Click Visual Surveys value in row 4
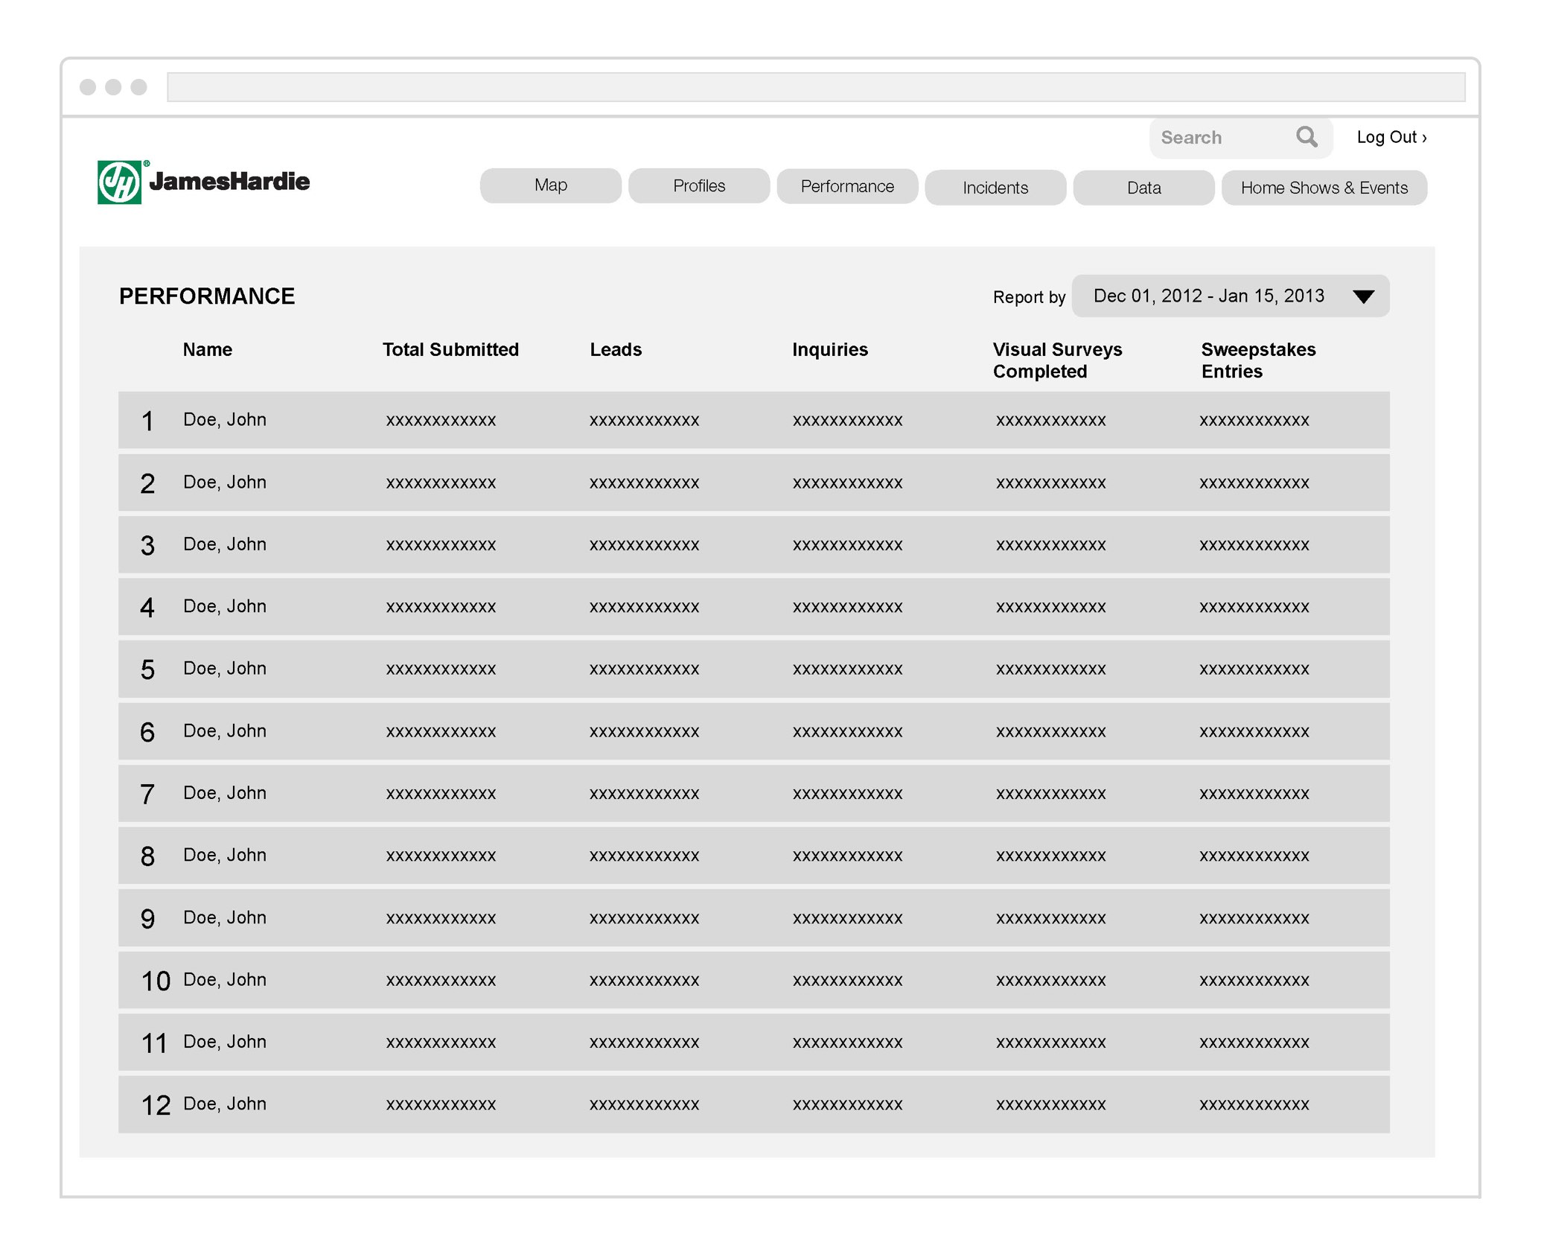 pyautogui.click(x=1051, y=607)
